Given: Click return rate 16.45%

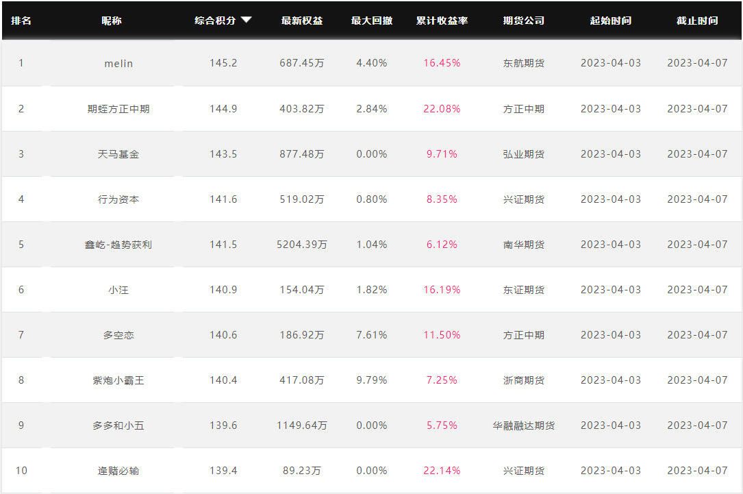Looking at the screenshot, I should tap(442, 63).
